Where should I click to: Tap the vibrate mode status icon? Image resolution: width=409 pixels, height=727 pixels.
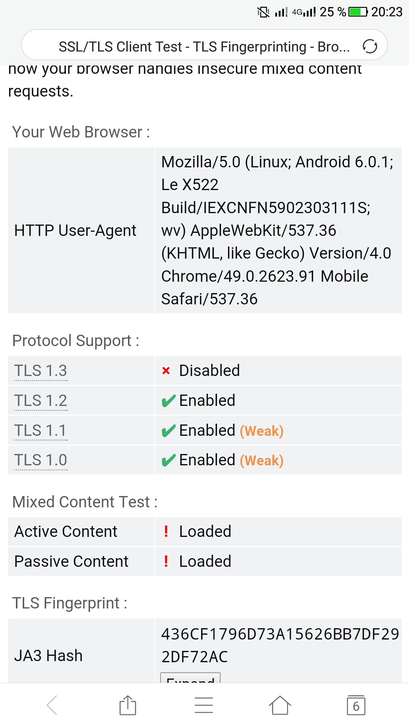pyautogui.click(x=263, y=12)
